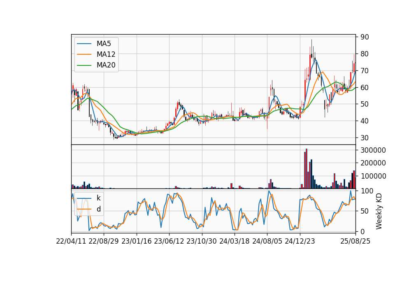
Task: Click the price axis value 30
Action: tap(365, 138)
